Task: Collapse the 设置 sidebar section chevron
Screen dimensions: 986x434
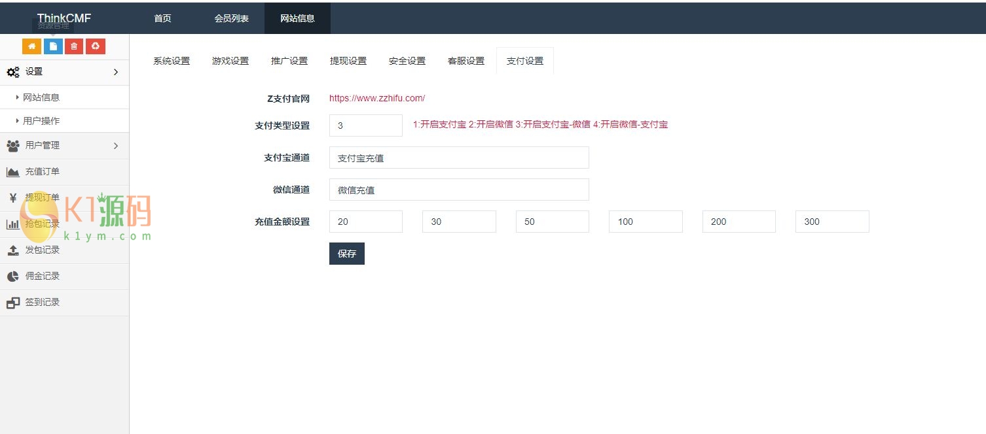Action: point(116,72)
